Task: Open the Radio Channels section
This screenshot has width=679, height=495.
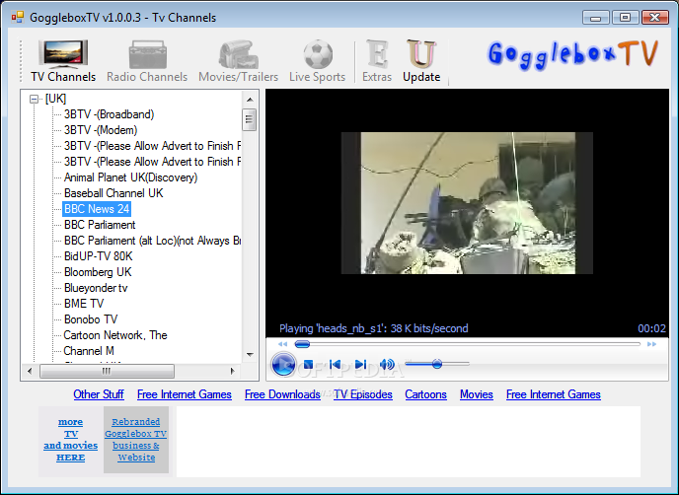Action: click(147, 60)
